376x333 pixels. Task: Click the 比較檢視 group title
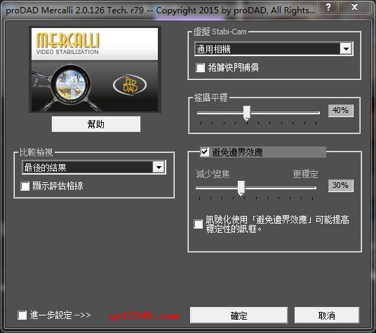pos(36,152)
